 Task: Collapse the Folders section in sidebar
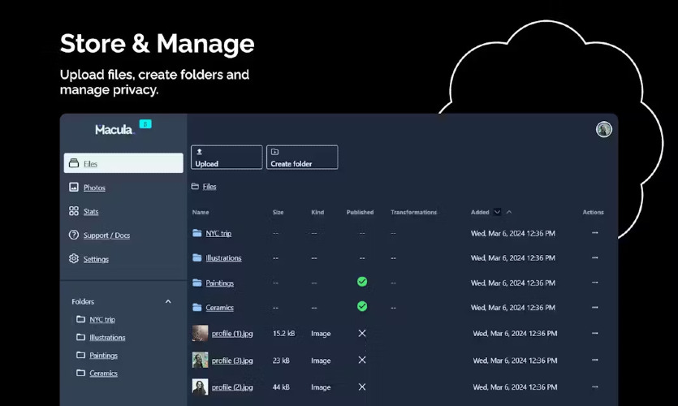pyautogui.click(x=168, y=301)
